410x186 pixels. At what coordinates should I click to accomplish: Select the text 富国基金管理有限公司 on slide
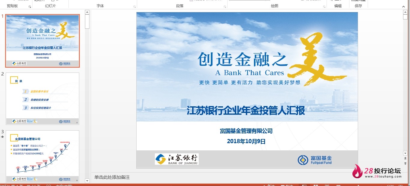point(246,131)
